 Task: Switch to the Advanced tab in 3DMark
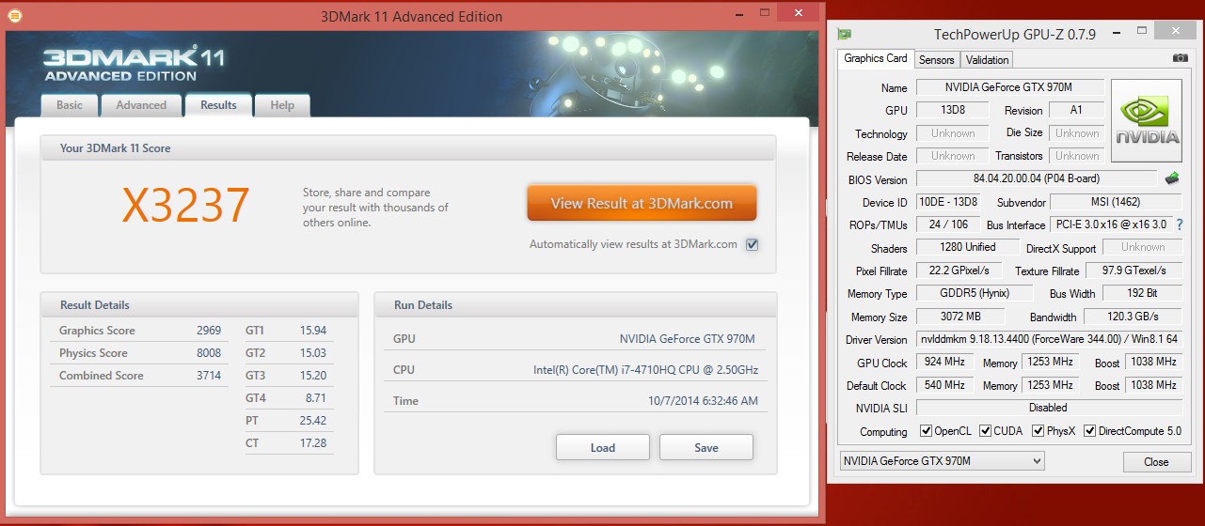click(x=141, y=105)
